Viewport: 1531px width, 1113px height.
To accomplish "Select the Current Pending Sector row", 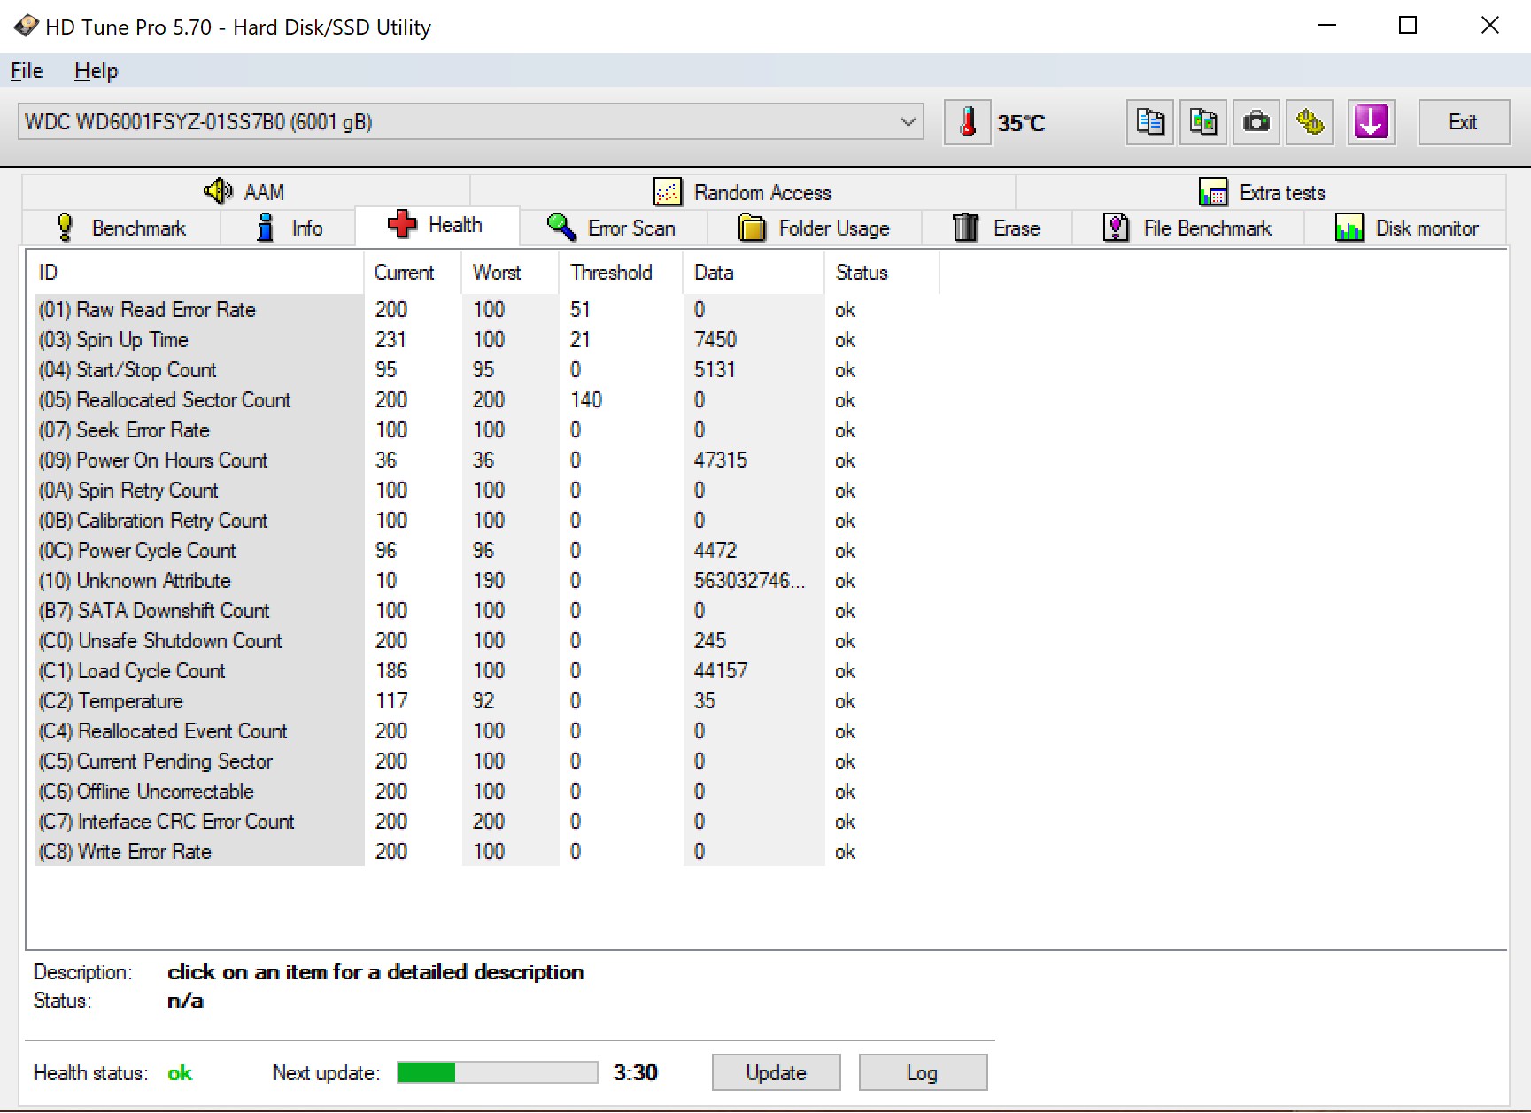I will [x=487, y=761].
